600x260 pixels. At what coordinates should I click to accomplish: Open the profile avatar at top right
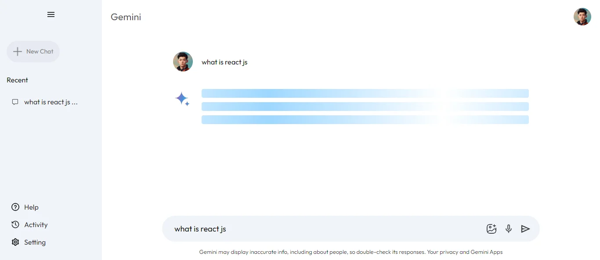tap(582, 17)
